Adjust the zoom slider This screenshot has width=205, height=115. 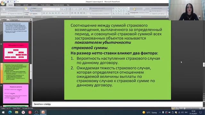[x=191, y=108]
